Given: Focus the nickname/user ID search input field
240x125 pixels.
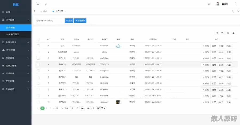Looking at the screenshot, I should pos(49,20).
